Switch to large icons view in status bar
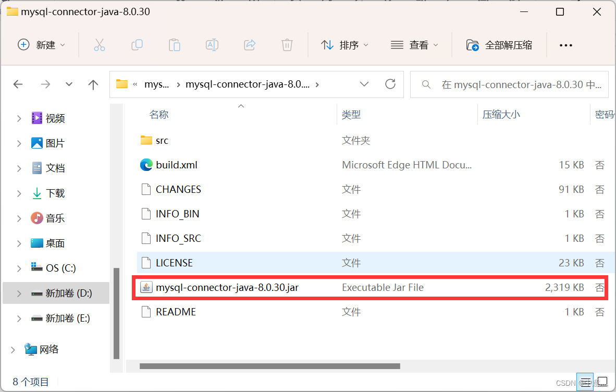Image resolution: width=616 pixels, height=392 pixels. coord(602,382)
